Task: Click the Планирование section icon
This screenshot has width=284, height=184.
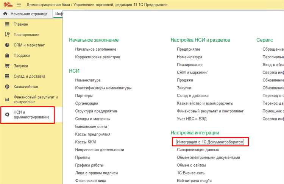Action: click(x=7, y=34)
